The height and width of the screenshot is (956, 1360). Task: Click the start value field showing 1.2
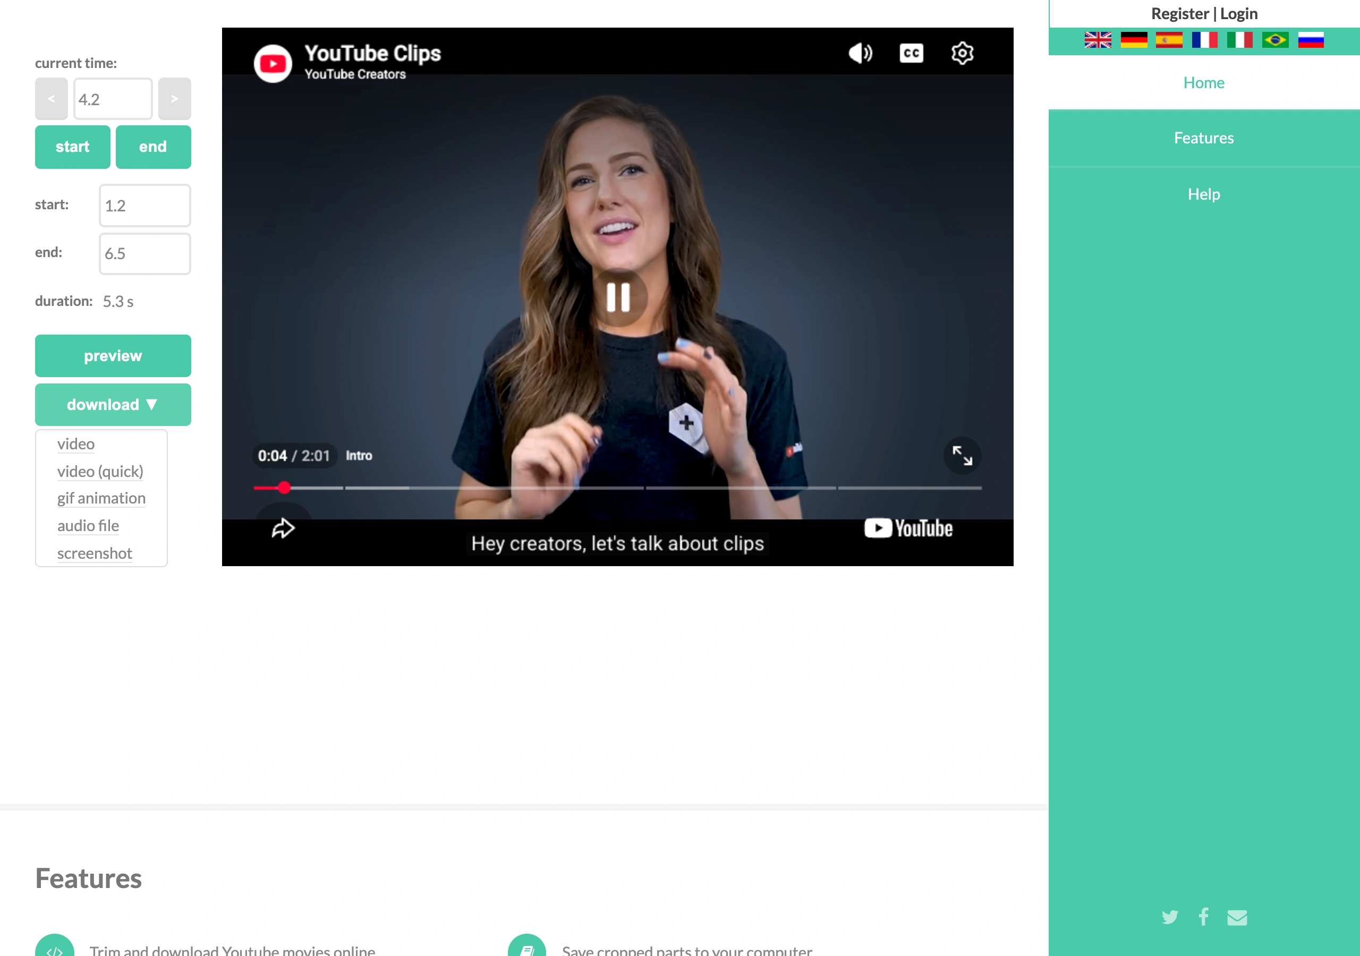[144, 206]
